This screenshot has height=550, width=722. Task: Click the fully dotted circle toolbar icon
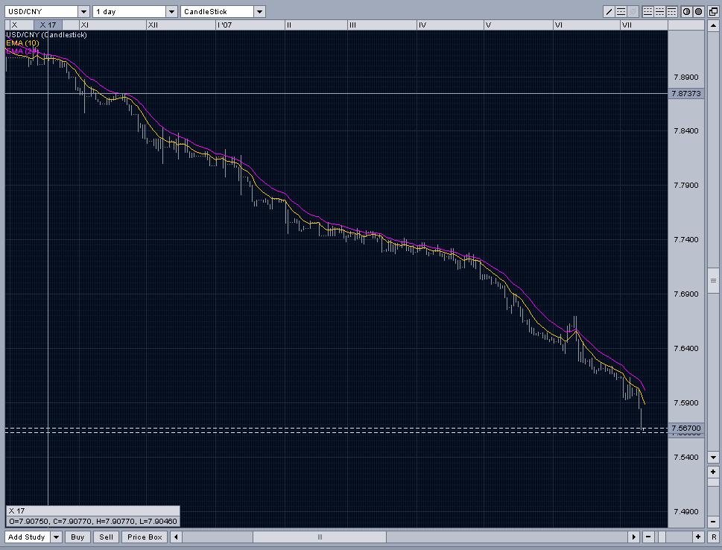tap(698, 11)
